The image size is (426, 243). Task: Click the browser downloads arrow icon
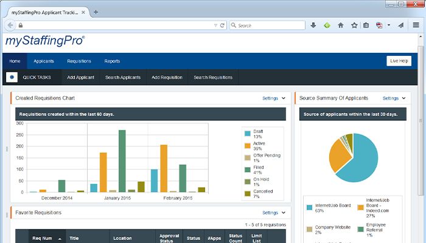pos(313,26)
